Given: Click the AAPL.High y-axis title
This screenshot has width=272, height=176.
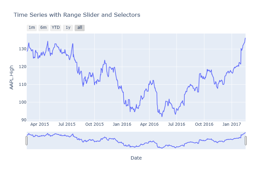Looking at the screenshot, I should click(x=12, y=77).
